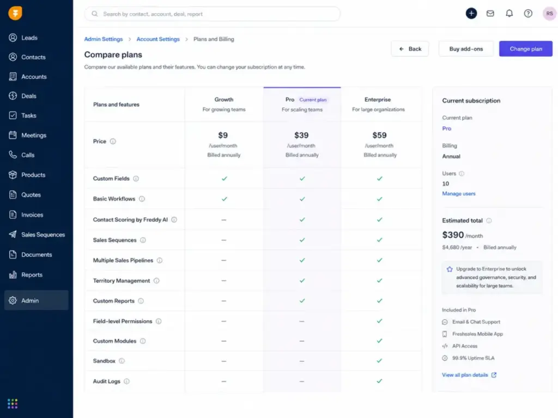Viewport: 558px width, 418px height.
Task: Open View all plan details link
Action: pyautogui.click(x=465, y=374)
